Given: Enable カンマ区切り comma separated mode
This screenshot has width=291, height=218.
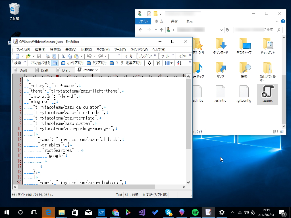Looking at the screenshot, I should click(x=72, y=63).
